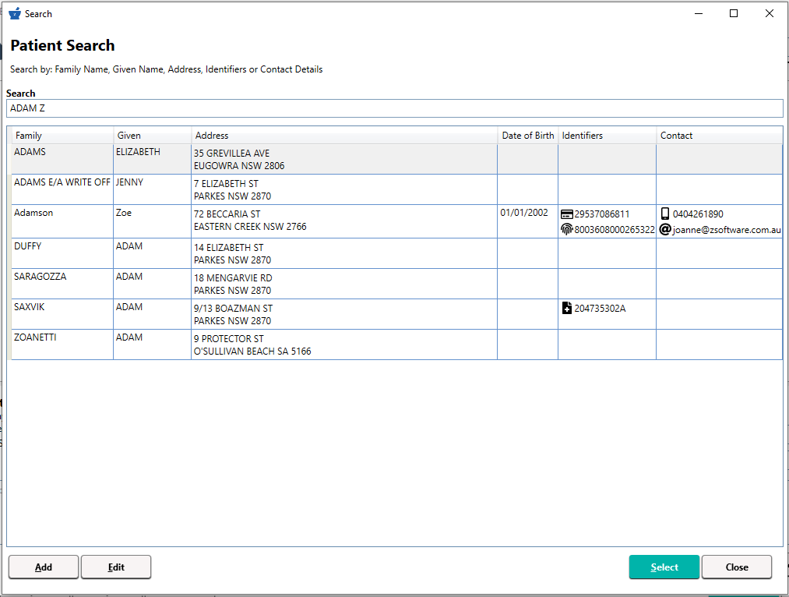
Task: Click the pharmacy mortar app icon in title bar
Action: tap(15, 13)
